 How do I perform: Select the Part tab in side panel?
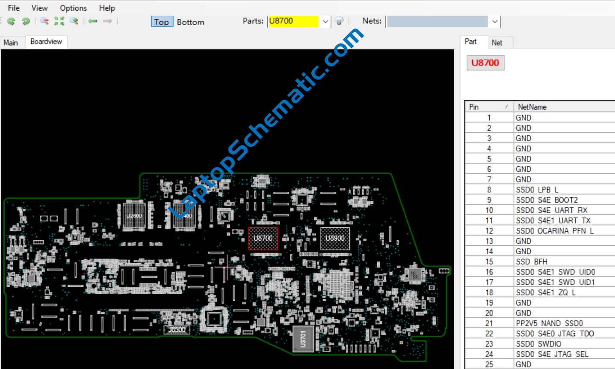point(470,42)
